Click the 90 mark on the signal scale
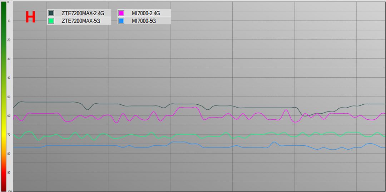This screenshot has width=386, height=192. click(9, 173)
